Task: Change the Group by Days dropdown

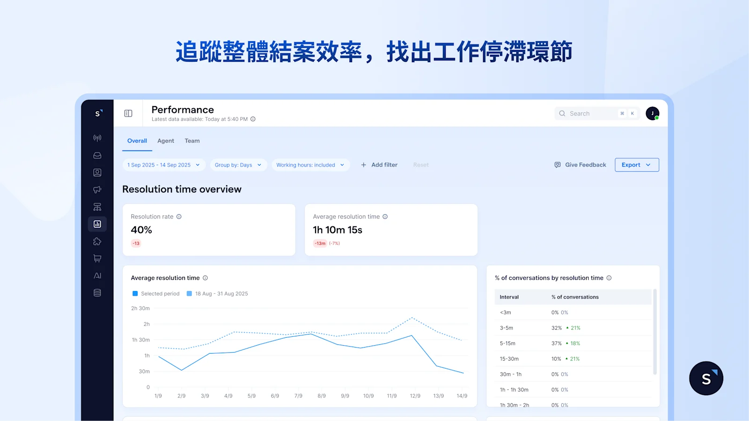Action: pos(238,165)
